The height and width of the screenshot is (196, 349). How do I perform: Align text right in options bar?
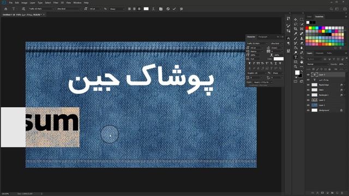tap(139, 9)
